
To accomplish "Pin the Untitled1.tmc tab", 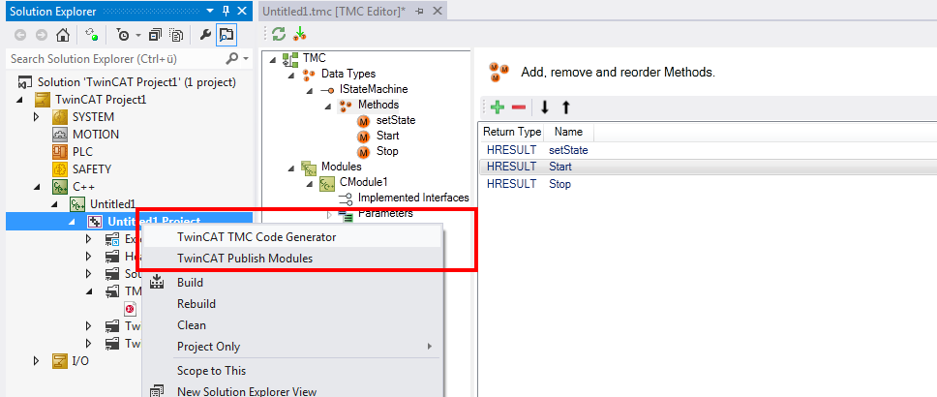I will pos(419,11).
